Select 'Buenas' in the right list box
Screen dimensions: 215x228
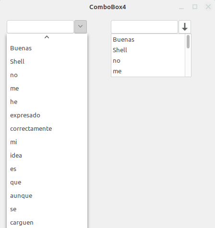point(148,40)
